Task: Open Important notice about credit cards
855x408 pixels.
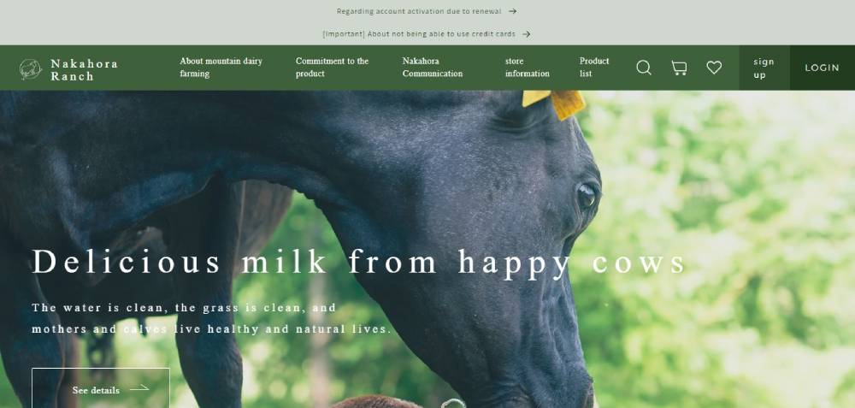Action: click(x=419, y=34)
